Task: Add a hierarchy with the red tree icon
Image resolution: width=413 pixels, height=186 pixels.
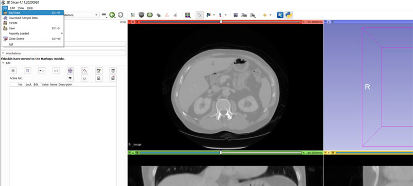Action: click(85, 71)
